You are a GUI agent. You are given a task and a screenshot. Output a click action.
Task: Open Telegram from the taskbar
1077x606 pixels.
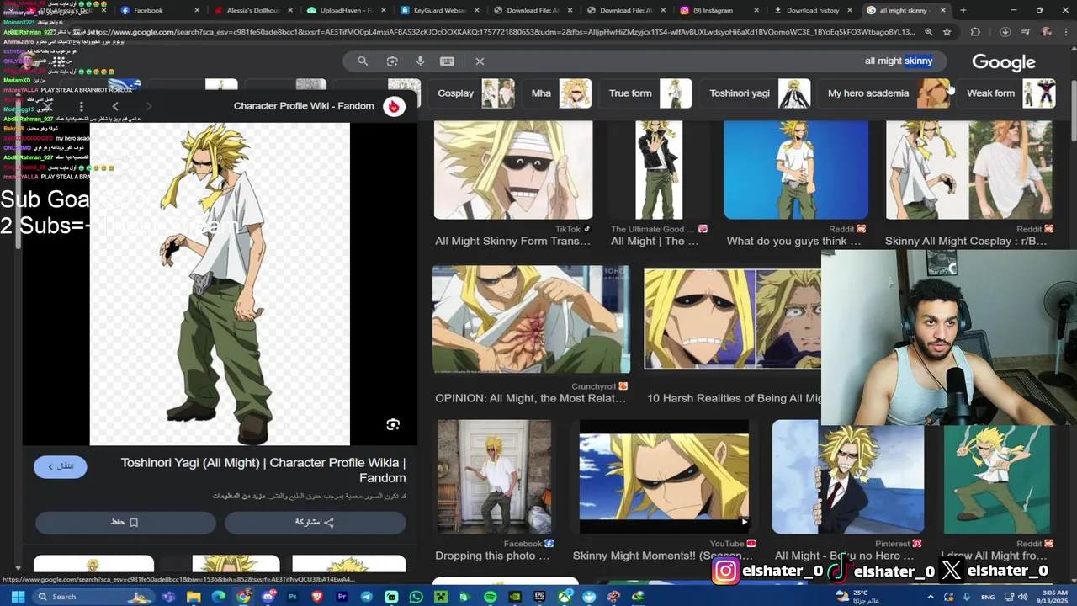pyautogui.click(x=367, y=597)
